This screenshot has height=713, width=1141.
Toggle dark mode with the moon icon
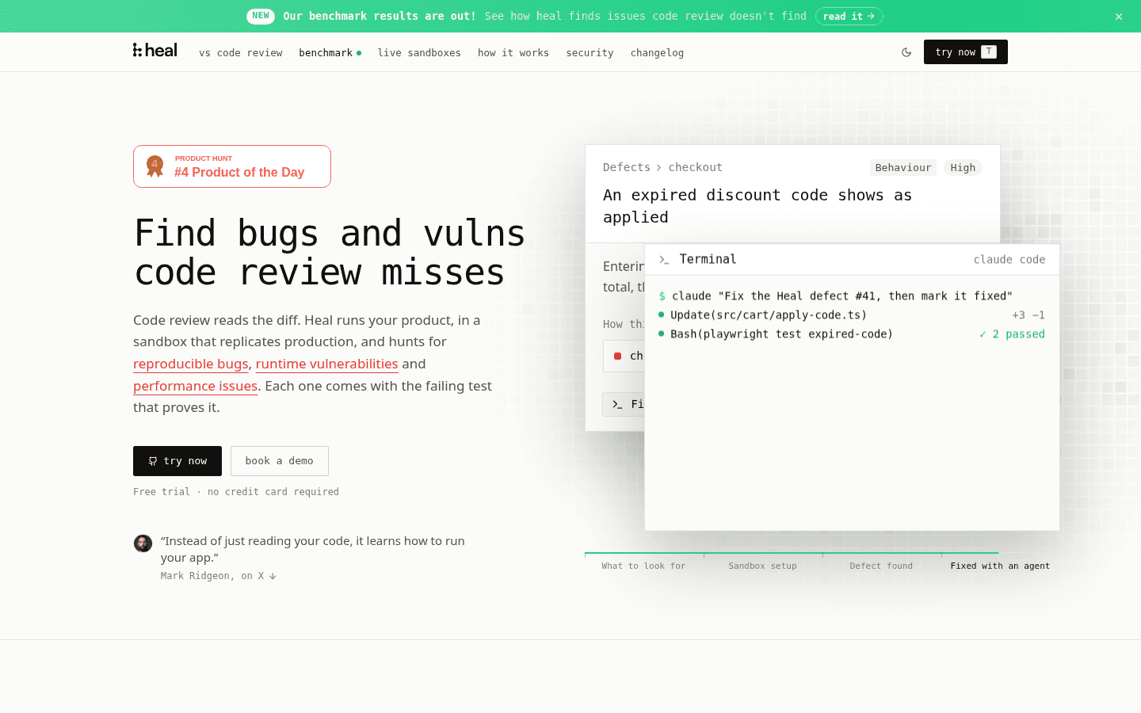[906, 52]
